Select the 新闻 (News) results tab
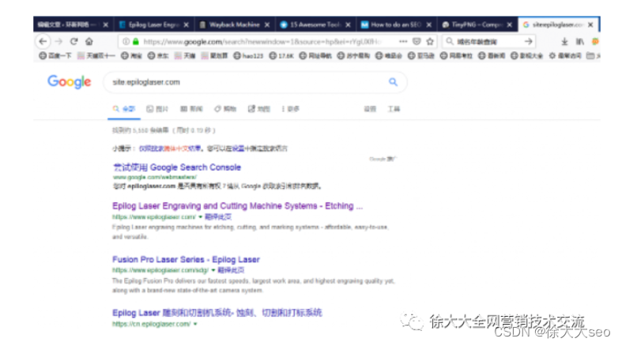This screenshot has width=622, height=346. pyautogui.click(x=191, y=109)
